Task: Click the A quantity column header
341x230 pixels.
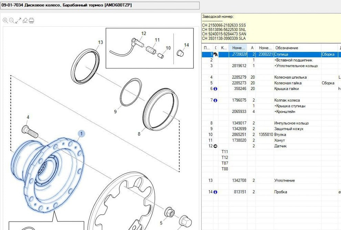Action: click(252, 48)
